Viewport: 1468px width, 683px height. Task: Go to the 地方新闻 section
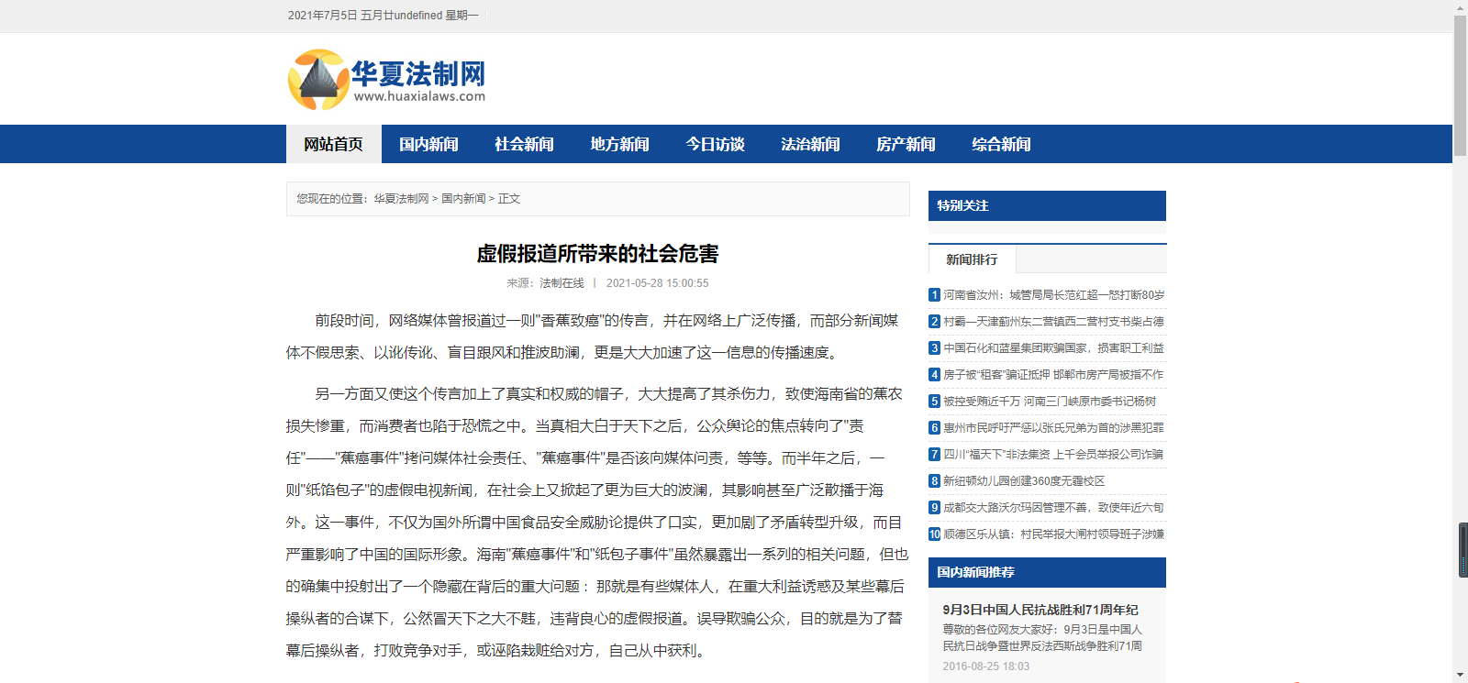pyautogui.click(x=620, y=144)
